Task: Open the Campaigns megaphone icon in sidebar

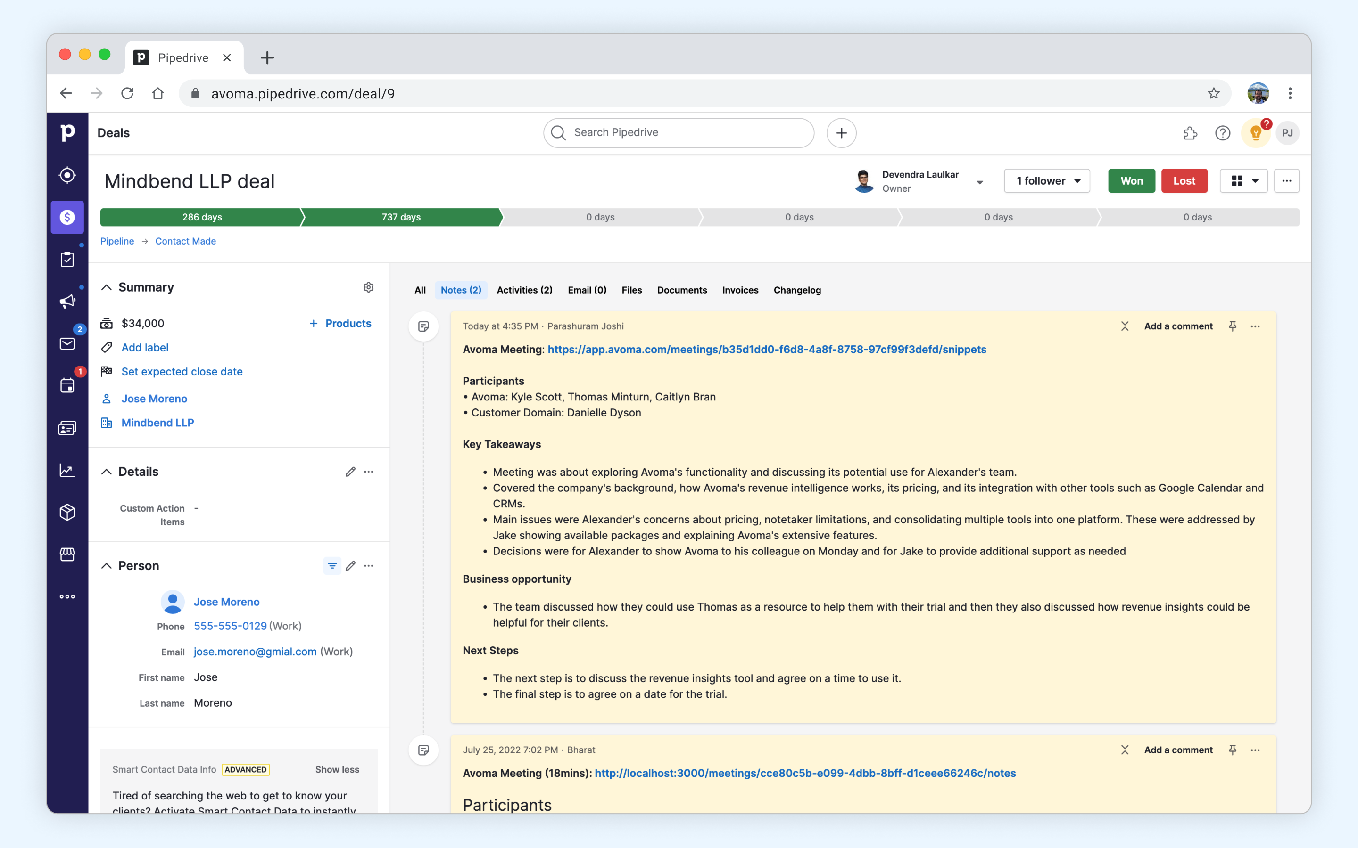Action: pyautogui.click(x=67, y=301)
